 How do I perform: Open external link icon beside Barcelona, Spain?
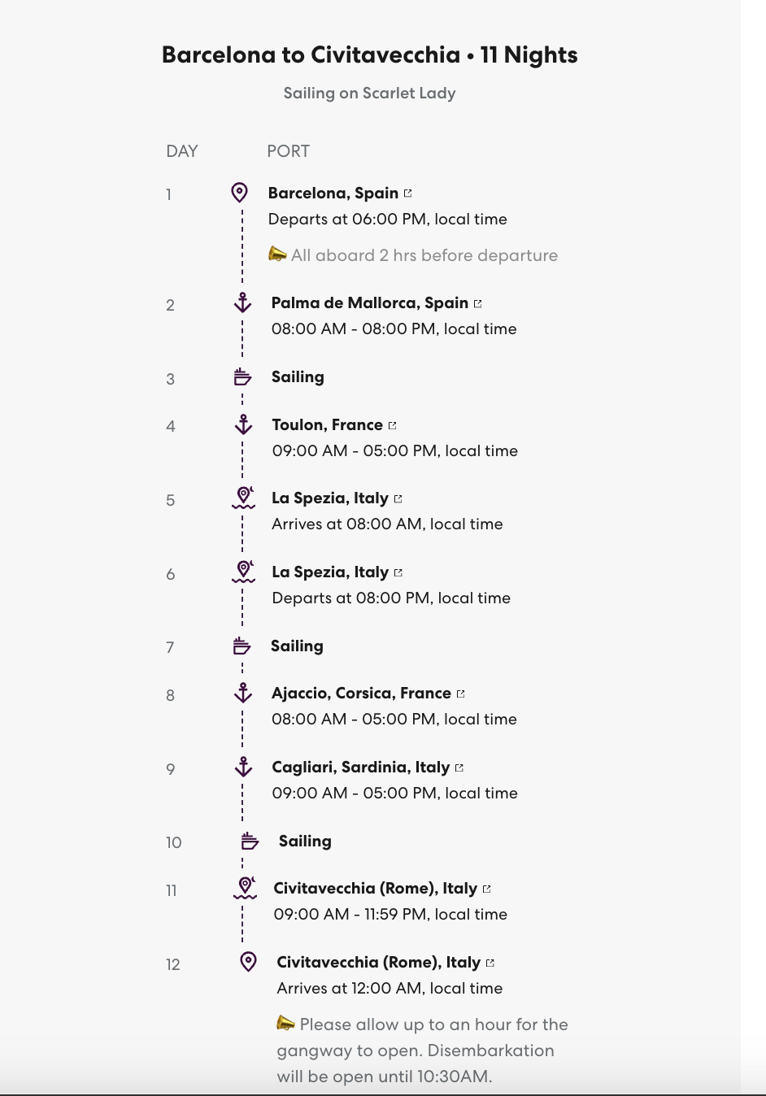pyautogui.click(x=408, y=194)
